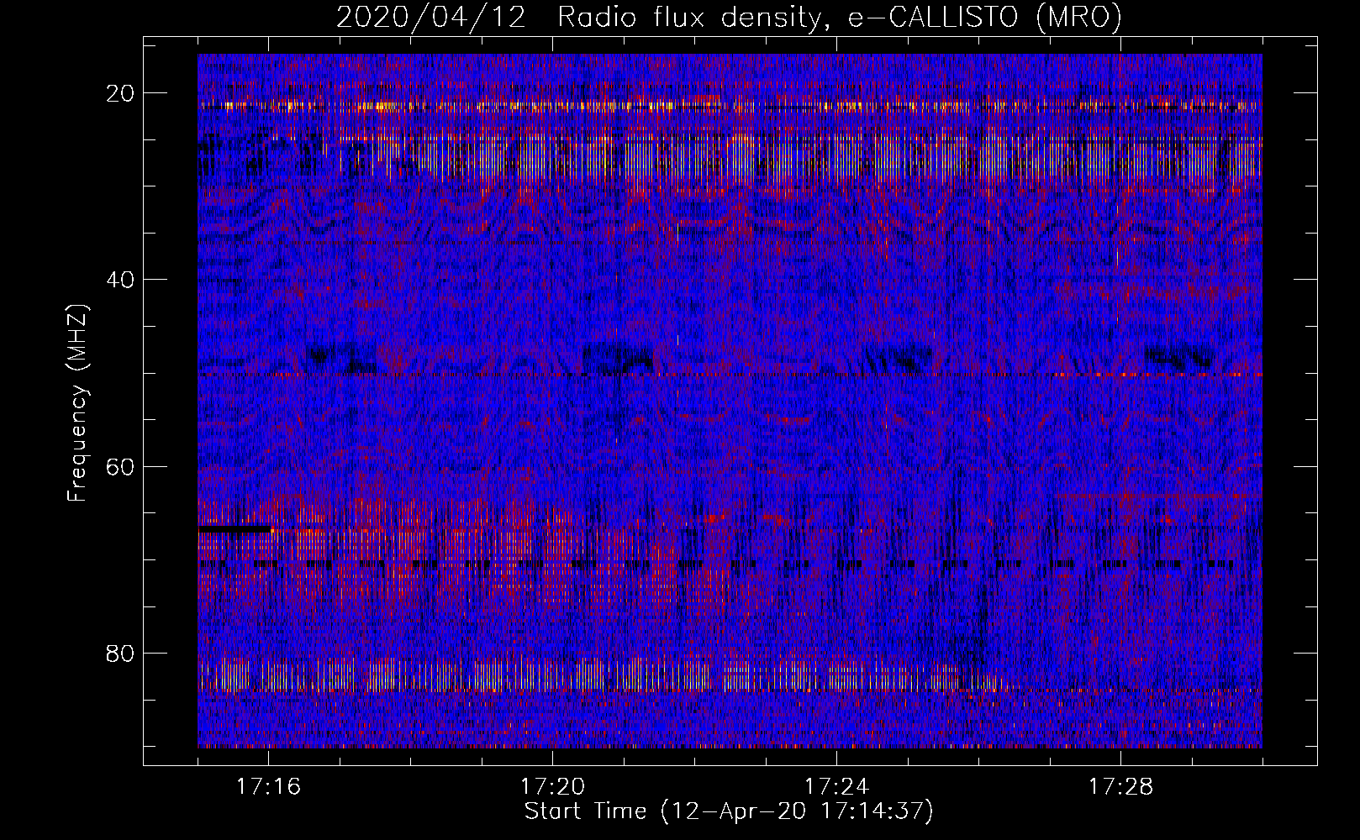Click the 17:20 time tick label
This screenshot has width=1360, height=840.
(552, 787)
